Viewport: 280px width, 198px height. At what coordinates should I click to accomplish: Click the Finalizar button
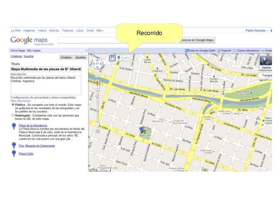66,57
